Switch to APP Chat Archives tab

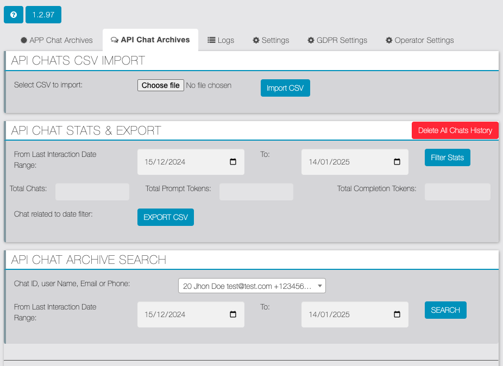56,40
